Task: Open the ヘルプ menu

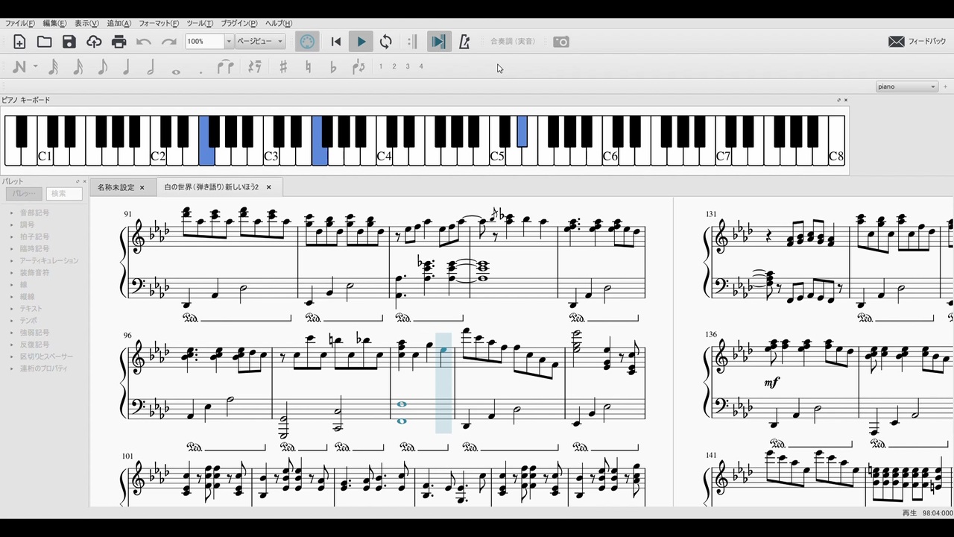Action: tap(279, 24)
